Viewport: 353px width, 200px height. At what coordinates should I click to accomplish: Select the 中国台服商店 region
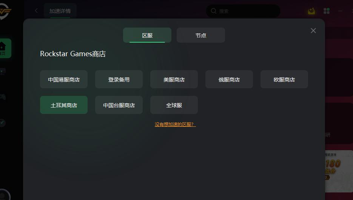pos(119,105)
